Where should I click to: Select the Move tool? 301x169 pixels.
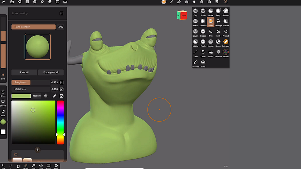(211, 12)
